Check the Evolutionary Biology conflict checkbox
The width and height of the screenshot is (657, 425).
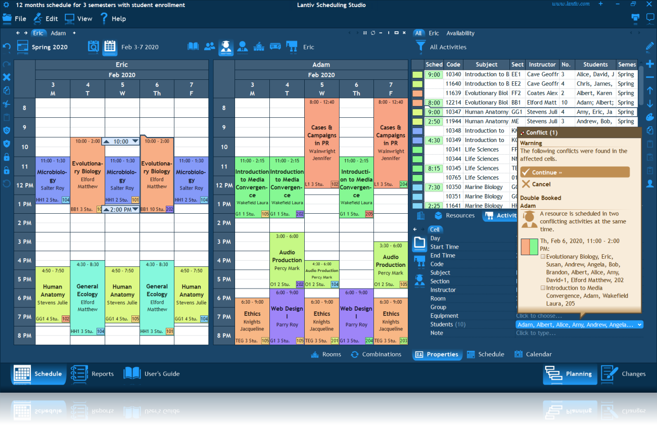543,257
